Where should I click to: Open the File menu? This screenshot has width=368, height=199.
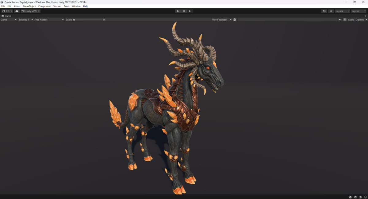(x=3, y=6)
